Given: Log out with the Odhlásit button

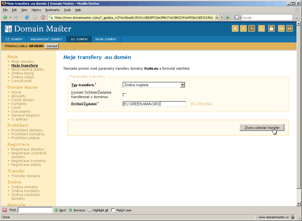Looking at the screenshot, I should point(52,46).
